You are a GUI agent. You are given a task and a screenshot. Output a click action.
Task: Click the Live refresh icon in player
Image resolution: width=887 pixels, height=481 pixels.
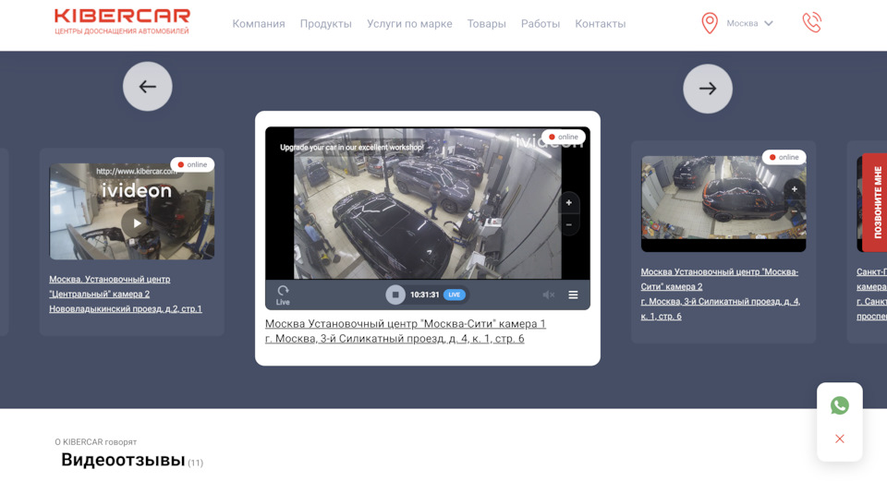click(283, 294)
